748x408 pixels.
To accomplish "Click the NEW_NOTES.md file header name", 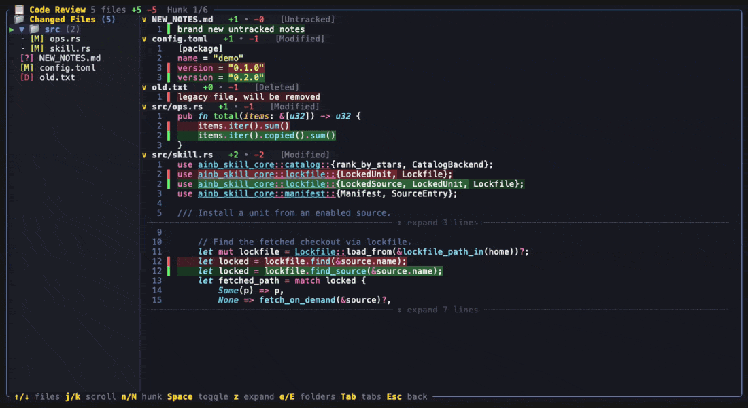I will coord(182,20).
